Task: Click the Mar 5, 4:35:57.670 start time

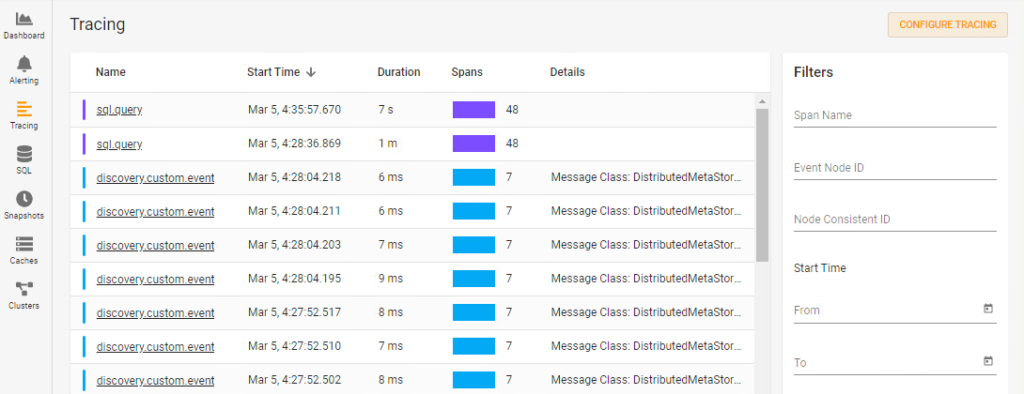Action: pyautogui.click(x=295, y=110)
